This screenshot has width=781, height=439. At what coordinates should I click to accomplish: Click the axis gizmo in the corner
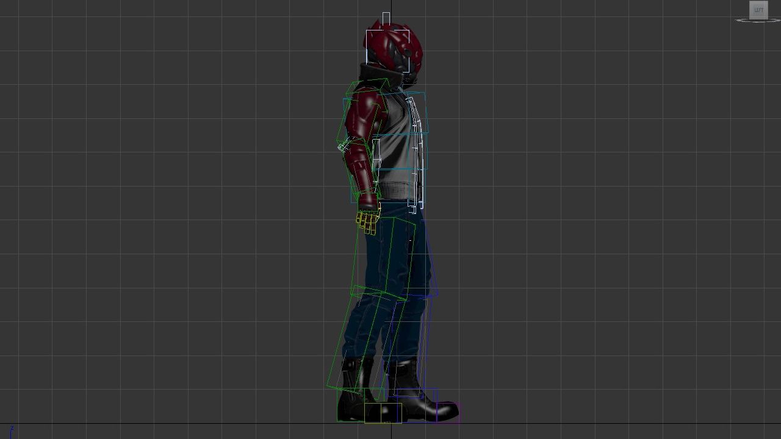coord(11,431)
